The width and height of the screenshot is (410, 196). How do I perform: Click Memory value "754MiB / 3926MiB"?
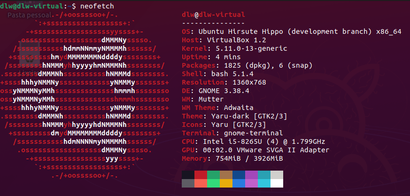click(249, 158)
